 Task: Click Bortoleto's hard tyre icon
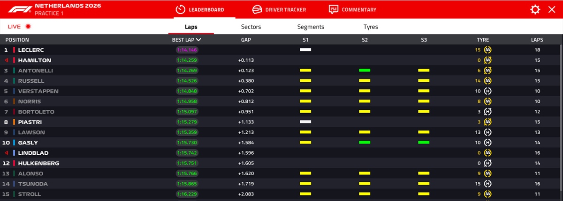click(487, 111)
